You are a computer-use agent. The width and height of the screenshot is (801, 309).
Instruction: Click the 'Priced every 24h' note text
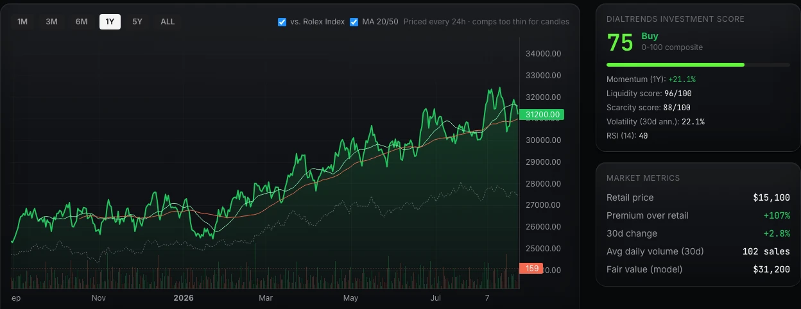point(435,22)
